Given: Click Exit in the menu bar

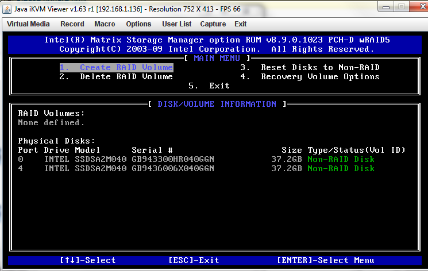Looking at the screenshot, I should [241, 24].
